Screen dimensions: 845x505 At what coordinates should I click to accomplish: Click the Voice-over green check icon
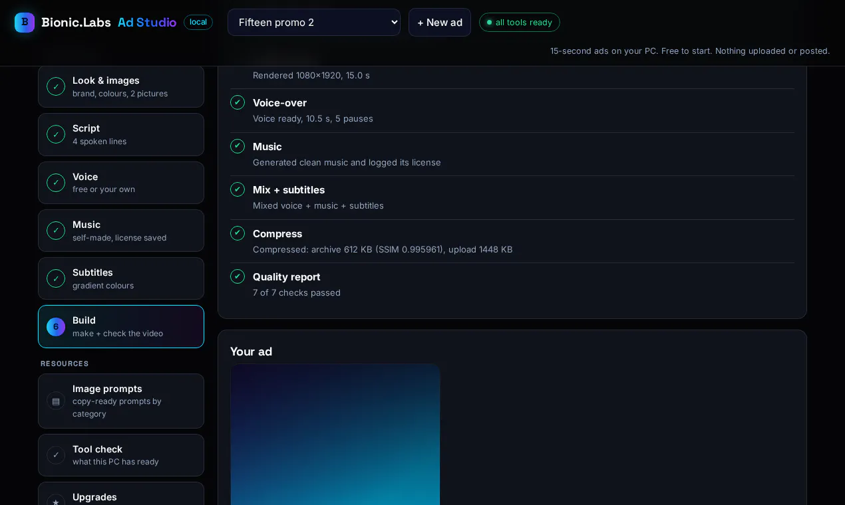click(238, 102)
